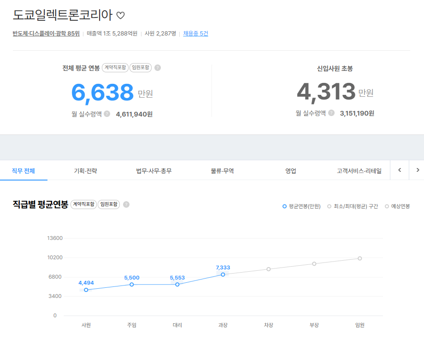Open the 법무·사무·총무 tab
424x344 pixels.
point(154,171)
